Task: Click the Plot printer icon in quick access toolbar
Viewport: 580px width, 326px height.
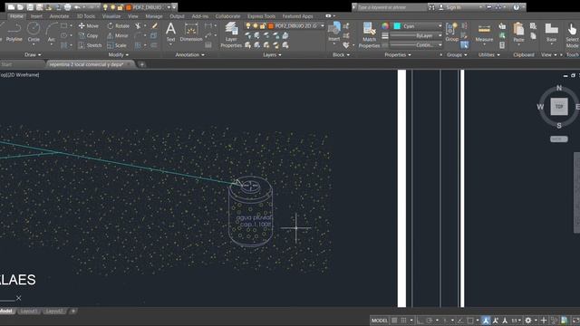Action: (67, 7)
